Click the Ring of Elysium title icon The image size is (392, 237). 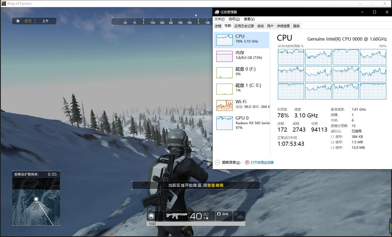(x=4, y=4)
